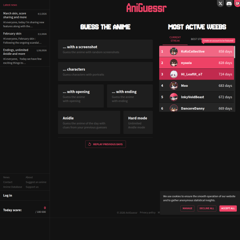Click the Ko-fi donation cup icon

click(237, 4)
